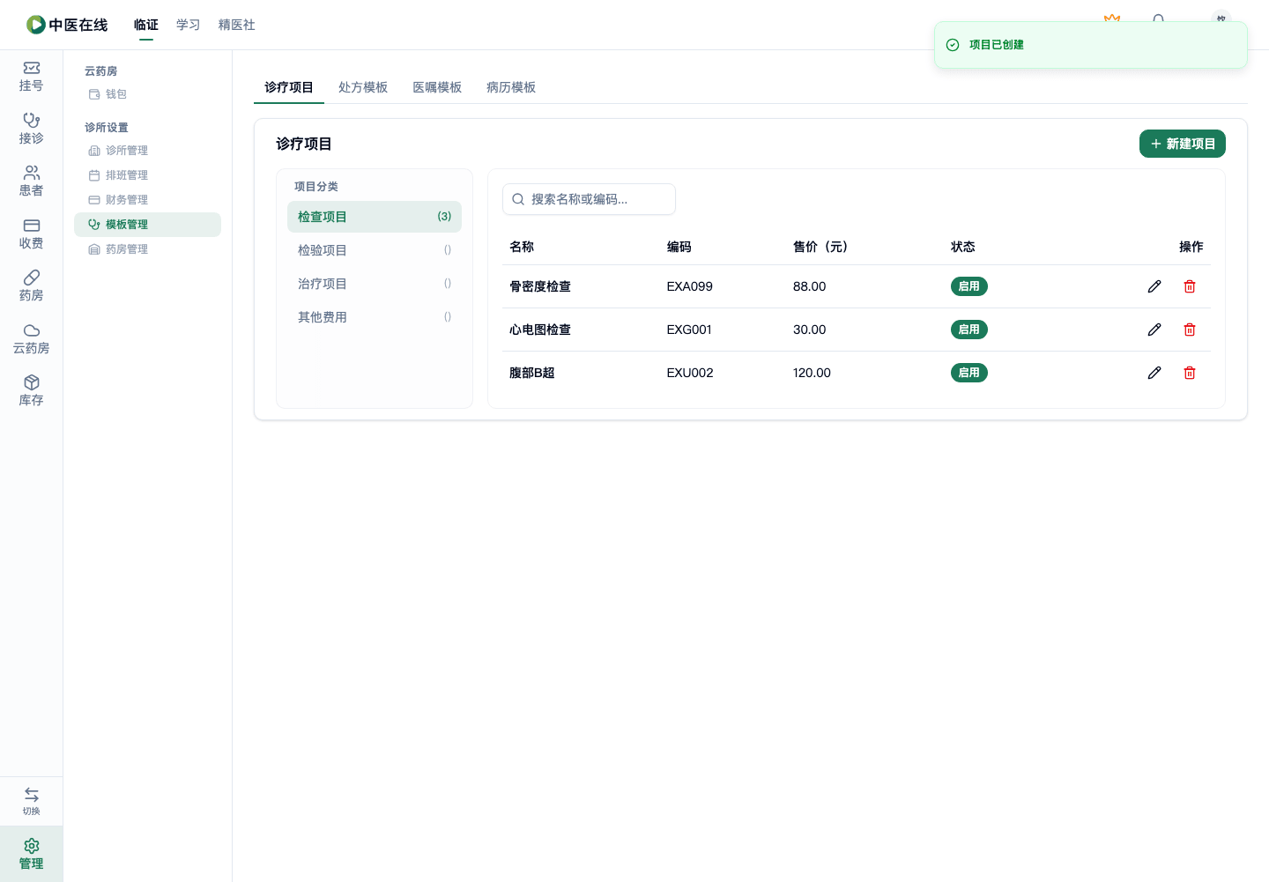Click the 心电图检查 item name
Viewport: 1269px width, 882px height.
540,330
